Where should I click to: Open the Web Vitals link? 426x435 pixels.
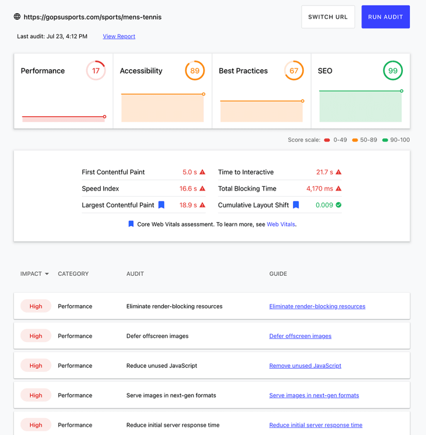[x=281, y=224]
